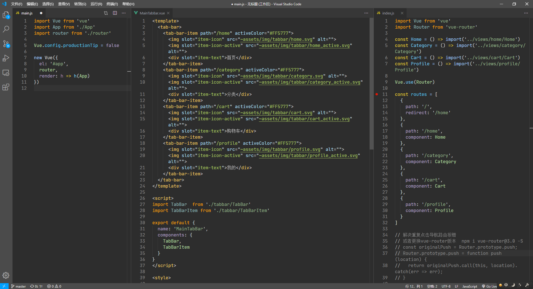The image size is (533, 289).
Task: Click '购物车' text in MainTabBar.vue
Action: point(234,131)
